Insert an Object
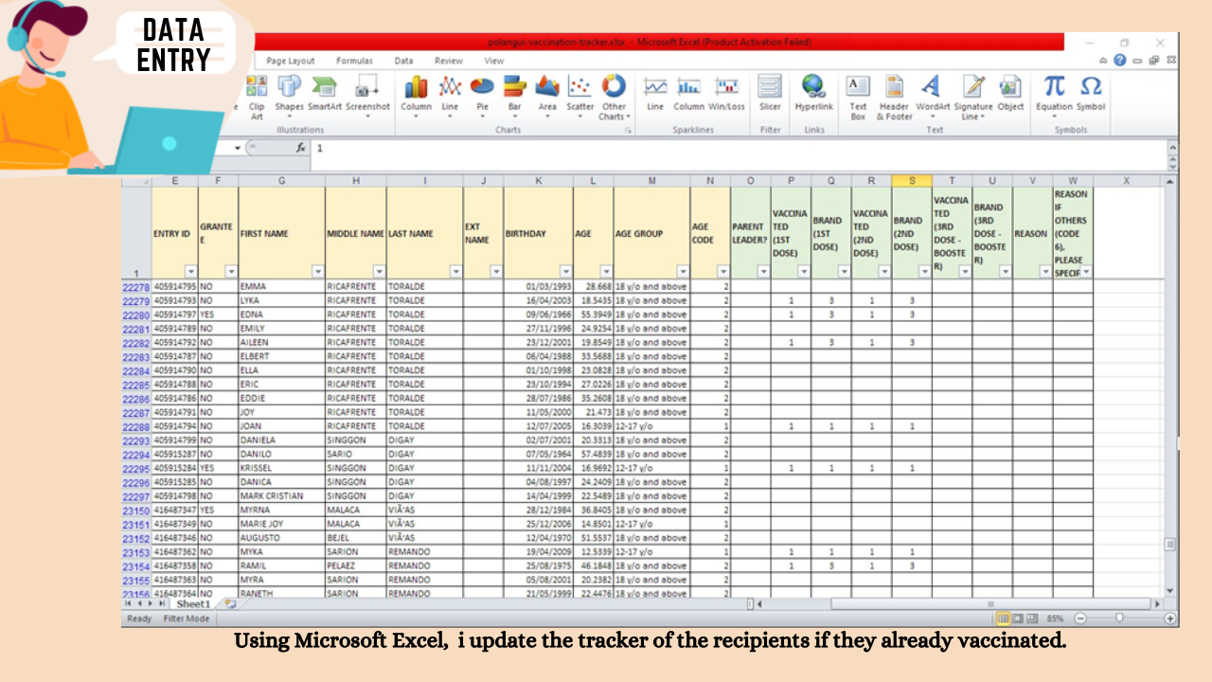The width and height of the screenshot is (1212, 682). tap(1010, 94)
